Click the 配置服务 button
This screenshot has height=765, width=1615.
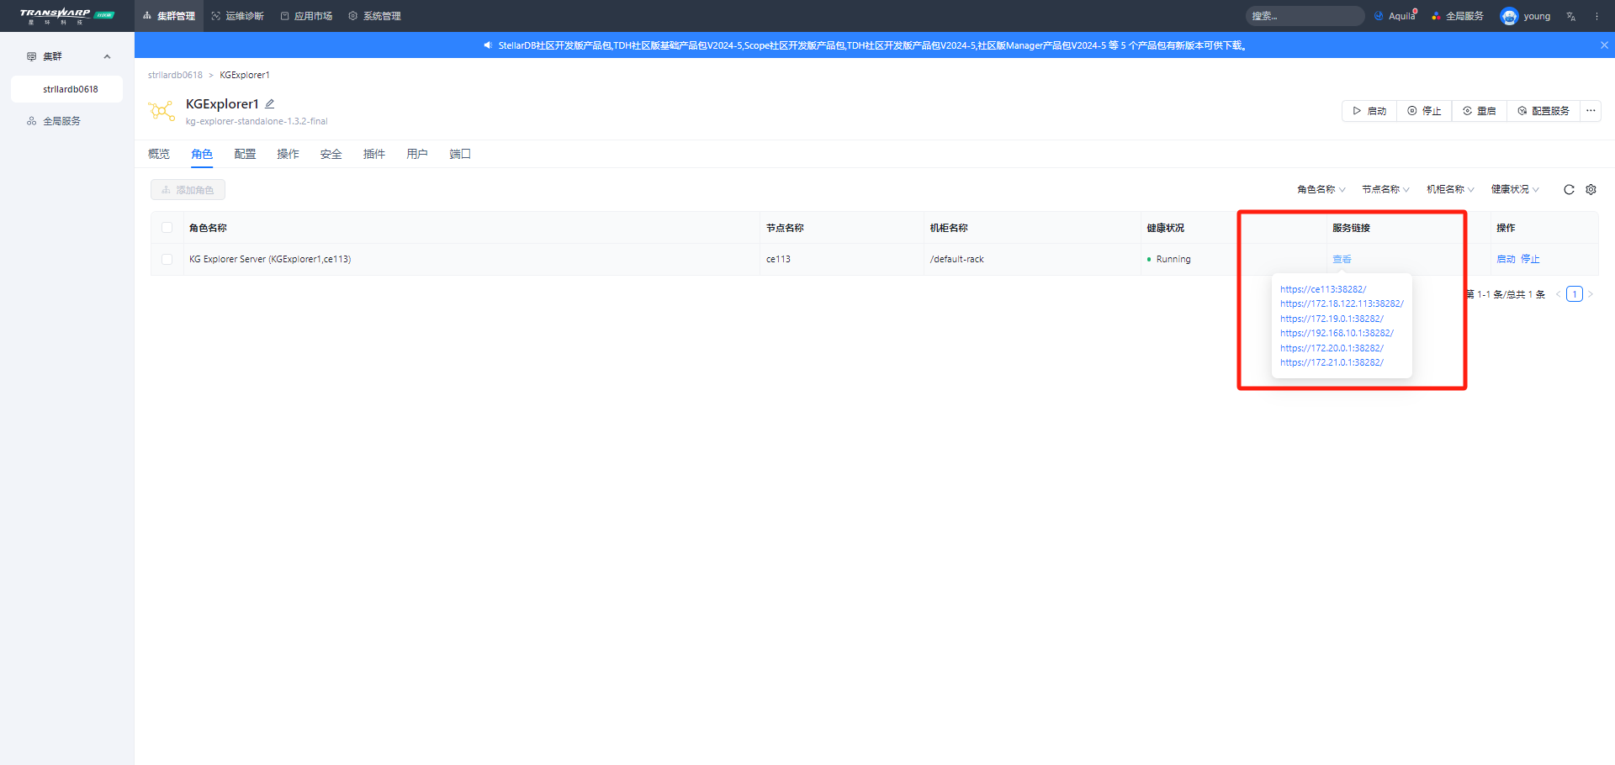tap(1544, 111)
